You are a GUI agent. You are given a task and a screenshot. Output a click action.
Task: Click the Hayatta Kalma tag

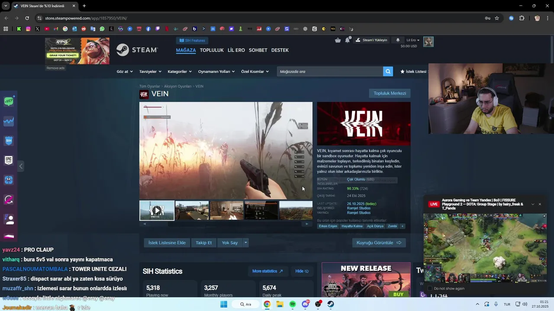point(352,226)
